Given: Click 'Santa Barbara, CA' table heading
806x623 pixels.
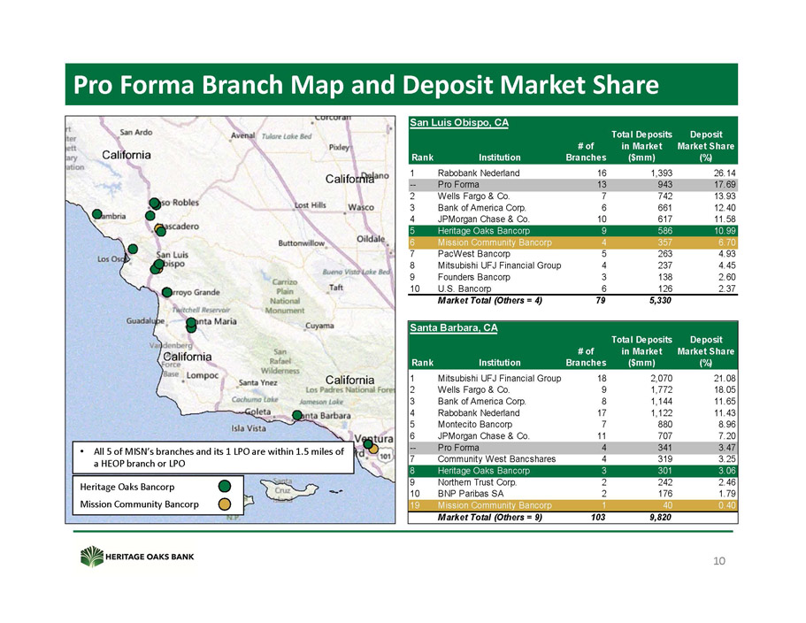Looking at the screenshot, I should click(x=453, y=327).
